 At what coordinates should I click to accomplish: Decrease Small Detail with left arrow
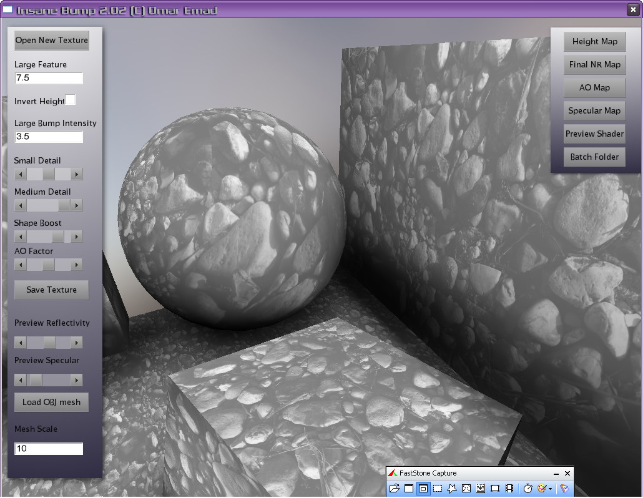[21, 174]
